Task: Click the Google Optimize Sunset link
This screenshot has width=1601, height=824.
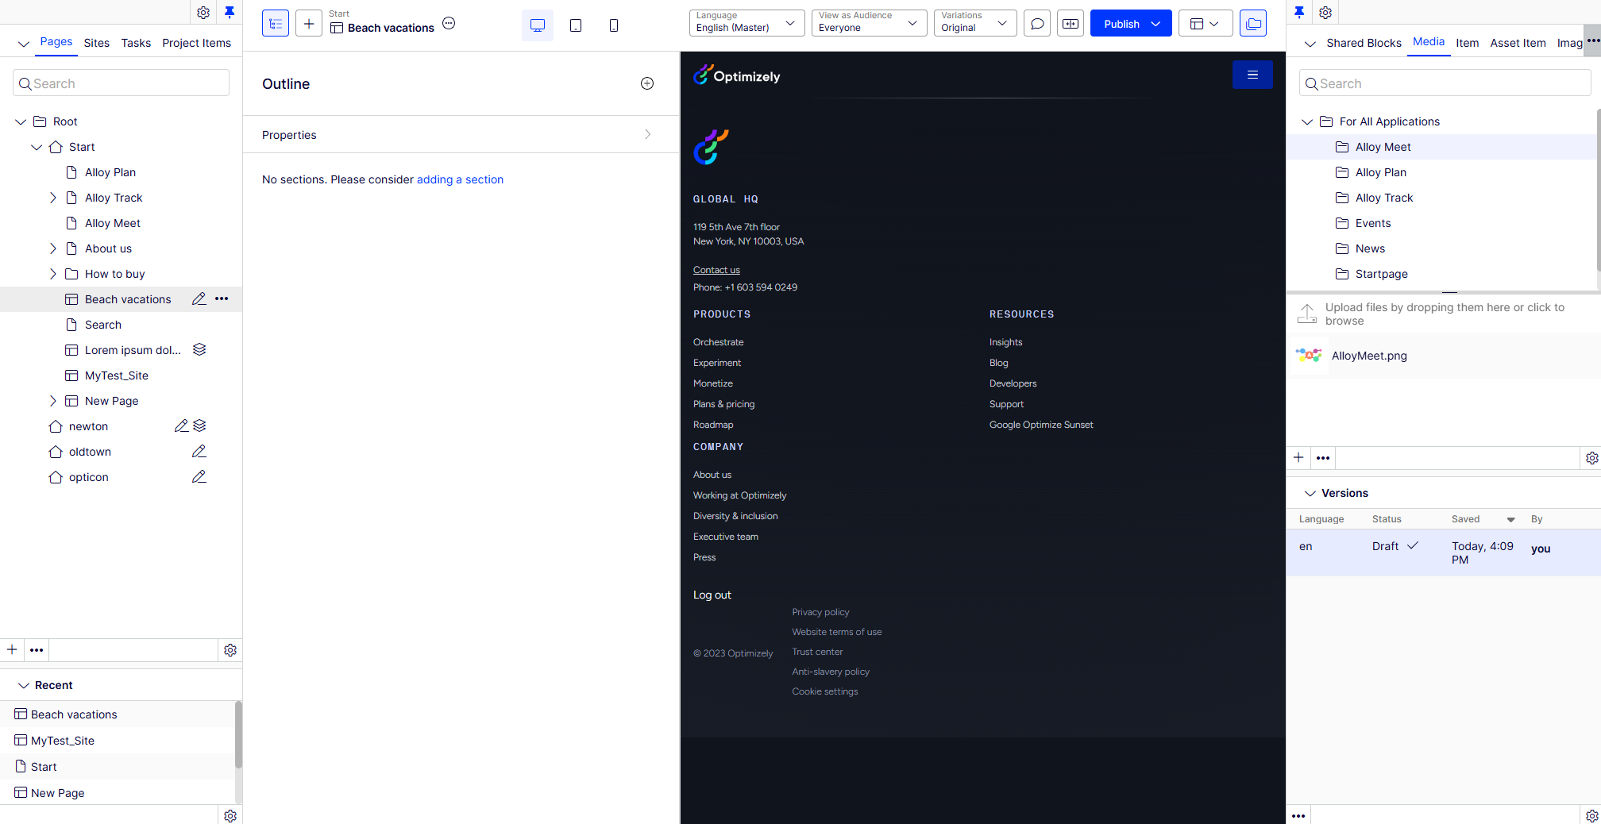Action: [1041, 425]
